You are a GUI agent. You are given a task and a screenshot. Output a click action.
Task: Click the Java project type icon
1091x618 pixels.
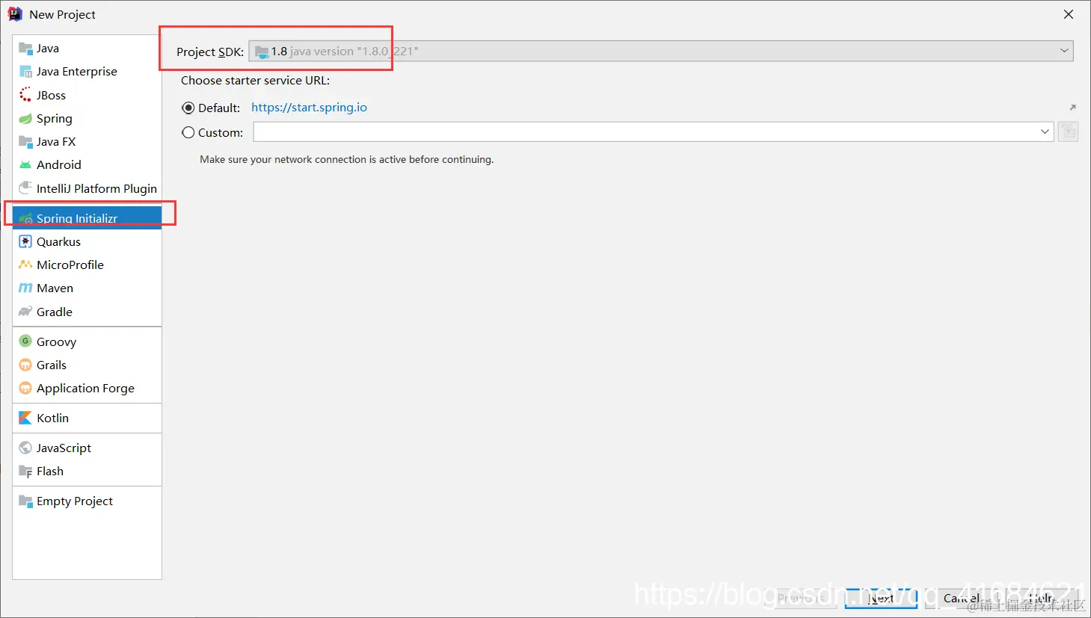point(25,49)
